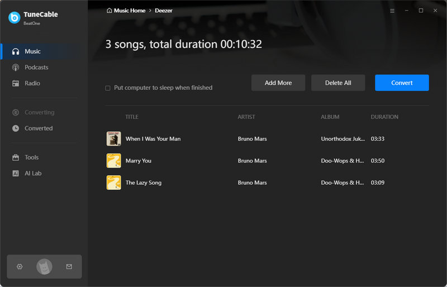
Task: Open the Podcasts icon in sidebar
Action: point(16,67)
